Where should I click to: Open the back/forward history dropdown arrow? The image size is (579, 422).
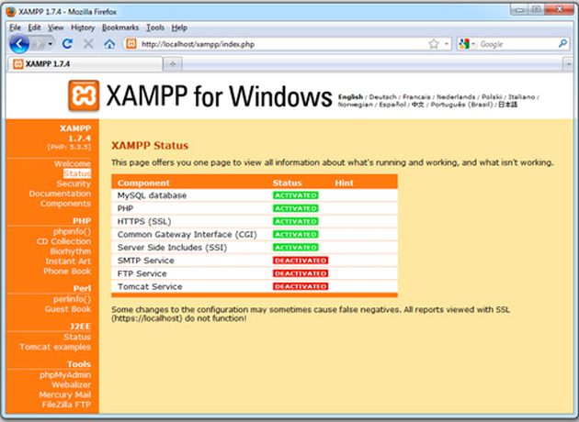point(51,44)
